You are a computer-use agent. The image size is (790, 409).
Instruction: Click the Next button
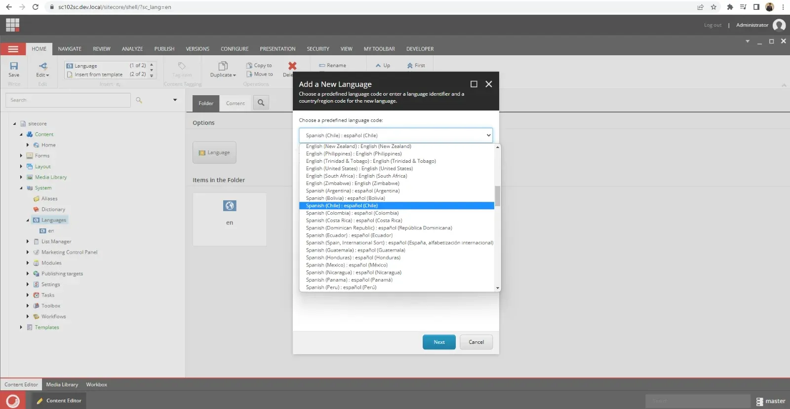439,342
